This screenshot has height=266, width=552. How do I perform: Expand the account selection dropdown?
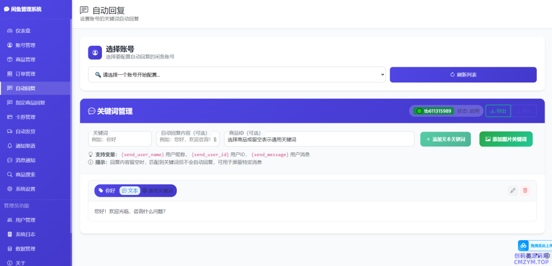[237, 75]
